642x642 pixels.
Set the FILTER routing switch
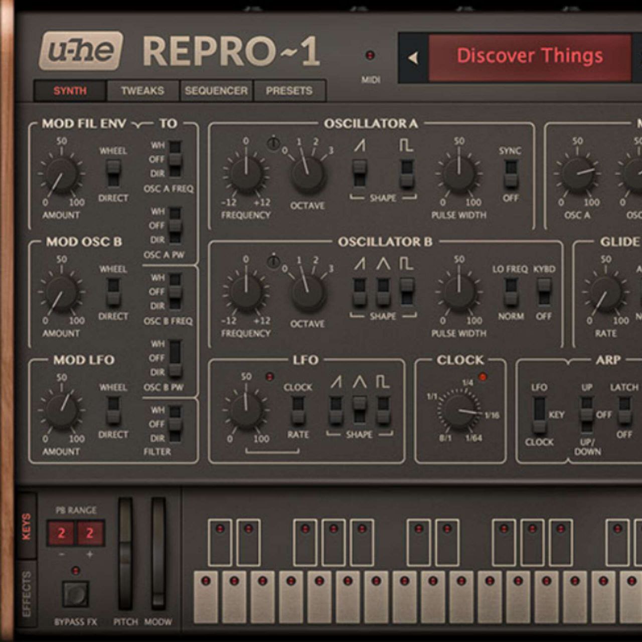(175, 424)
